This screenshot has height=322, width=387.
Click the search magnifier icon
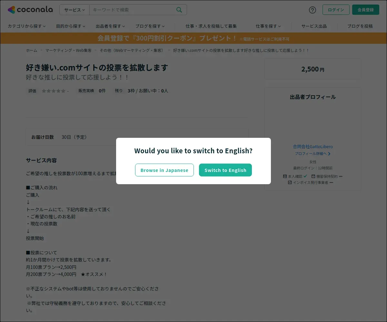click(179, 10)
